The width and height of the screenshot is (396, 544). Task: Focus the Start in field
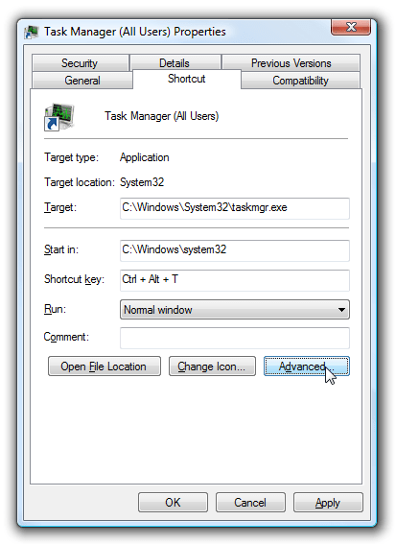click(235, 250)
